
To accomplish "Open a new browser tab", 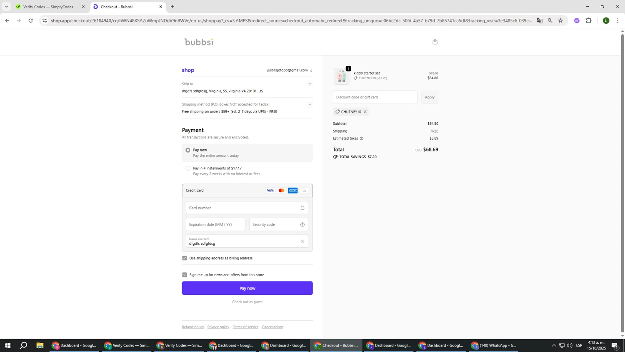I will (x=172, y=7).
